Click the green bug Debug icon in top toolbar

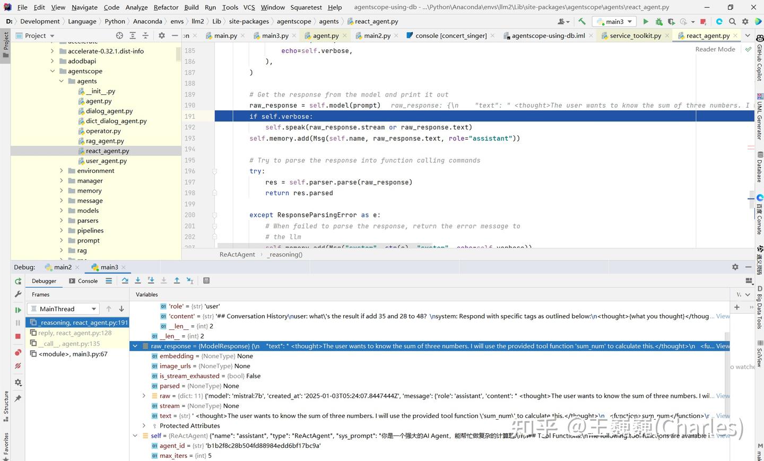pyautogui.click(x=659, y=22)
